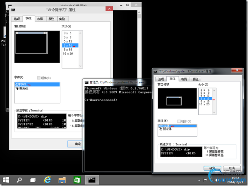Image resolution: width=248 pixels, height=186 pixels.
Task: Open Action Center flag icon
Action: coord(205,180)
